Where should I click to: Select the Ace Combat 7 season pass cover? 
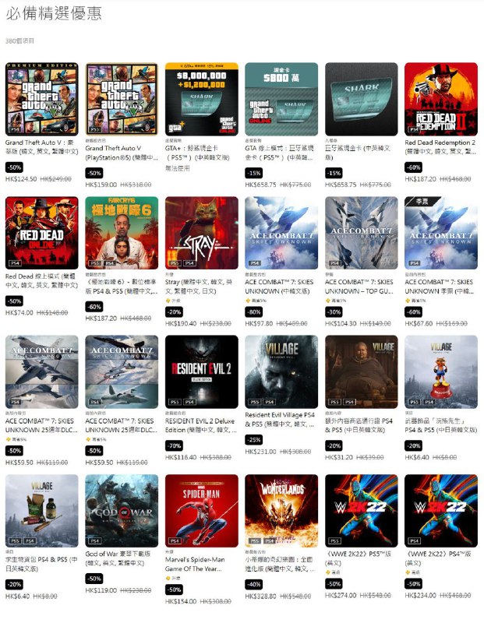[441, 233]
